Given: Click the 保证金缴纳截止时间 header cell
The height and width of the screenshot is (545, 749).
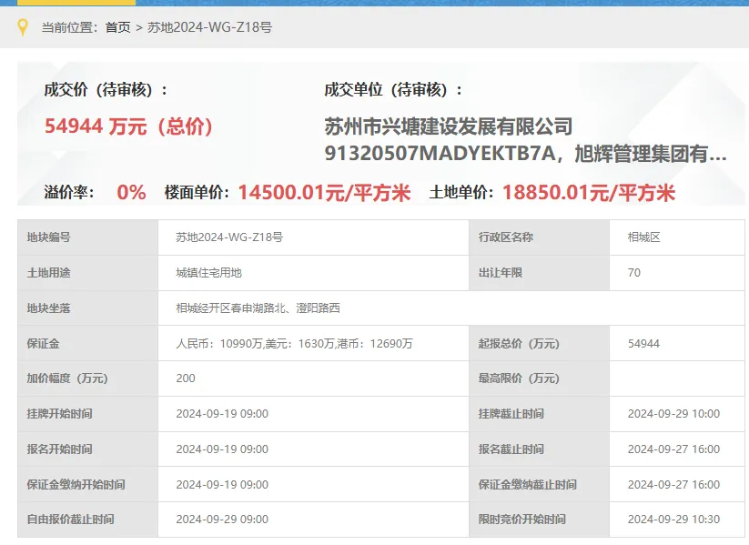Looking at the screenshot, I should (540, 484).
